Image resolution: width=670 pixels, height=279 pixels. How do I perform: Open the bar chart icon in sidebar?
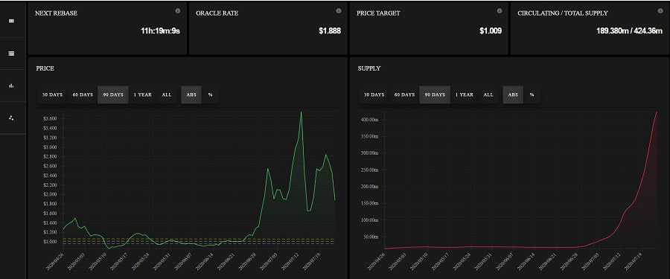pos(11,86)
